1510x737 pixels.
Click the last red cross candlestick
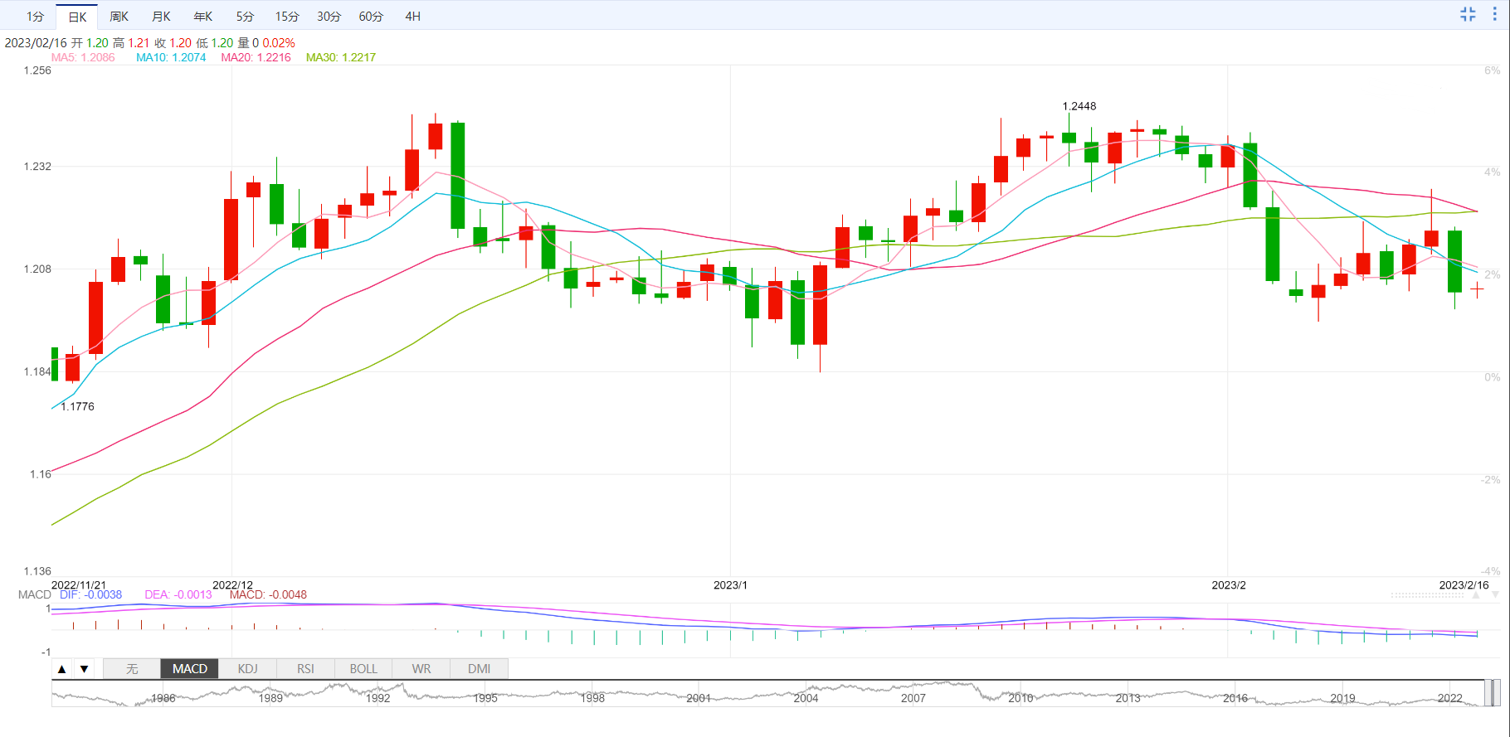point(1477,290)
